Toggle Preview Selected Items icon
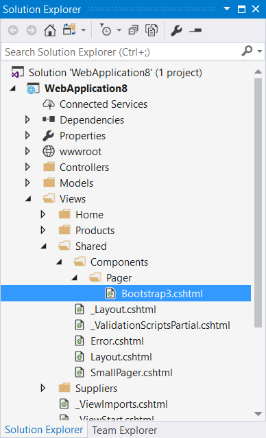 [195, 30]
